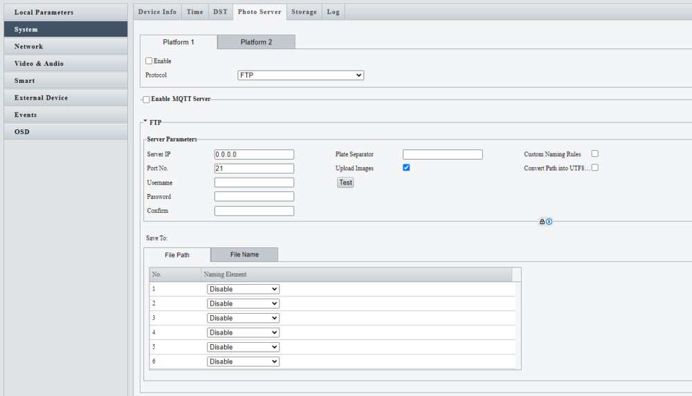Click the Username input field
The width and height of the screenshot is (692, 396).
click(x=254, y=182)
